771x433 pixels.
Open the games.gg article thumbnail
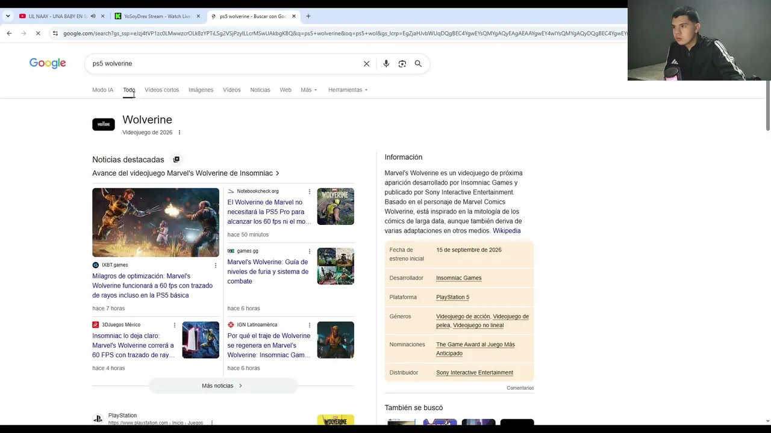pyautogui.click(x=336, y=266)
